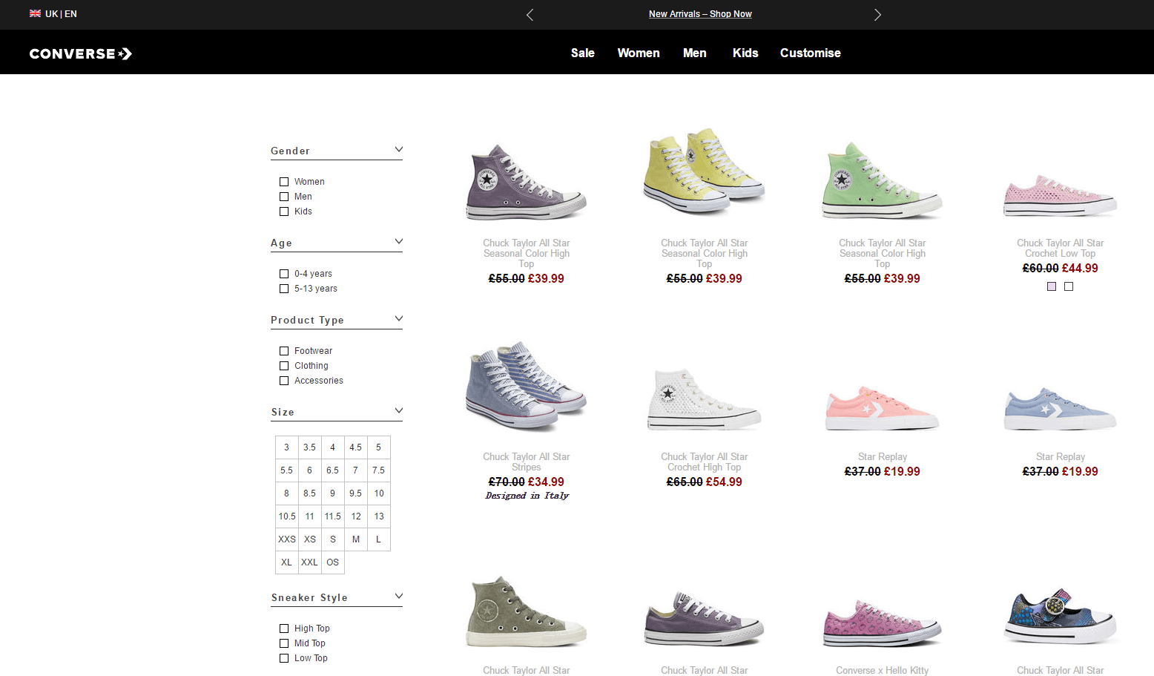Filter by shoe size 7.5
This screenshot has height=676, width=1154.
click(x=379, y=470)
